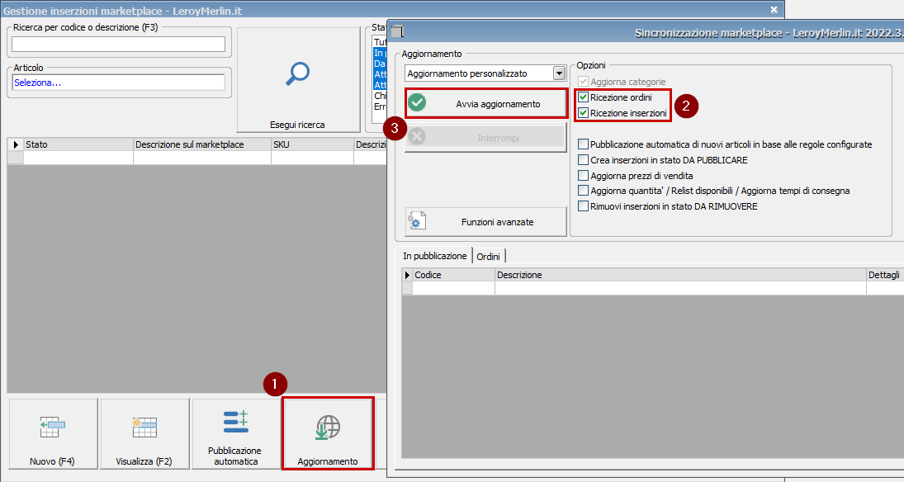This screenshot has width=904, height=482.
Task: Switch to the In pubblicazione tab
Action: 435,256
